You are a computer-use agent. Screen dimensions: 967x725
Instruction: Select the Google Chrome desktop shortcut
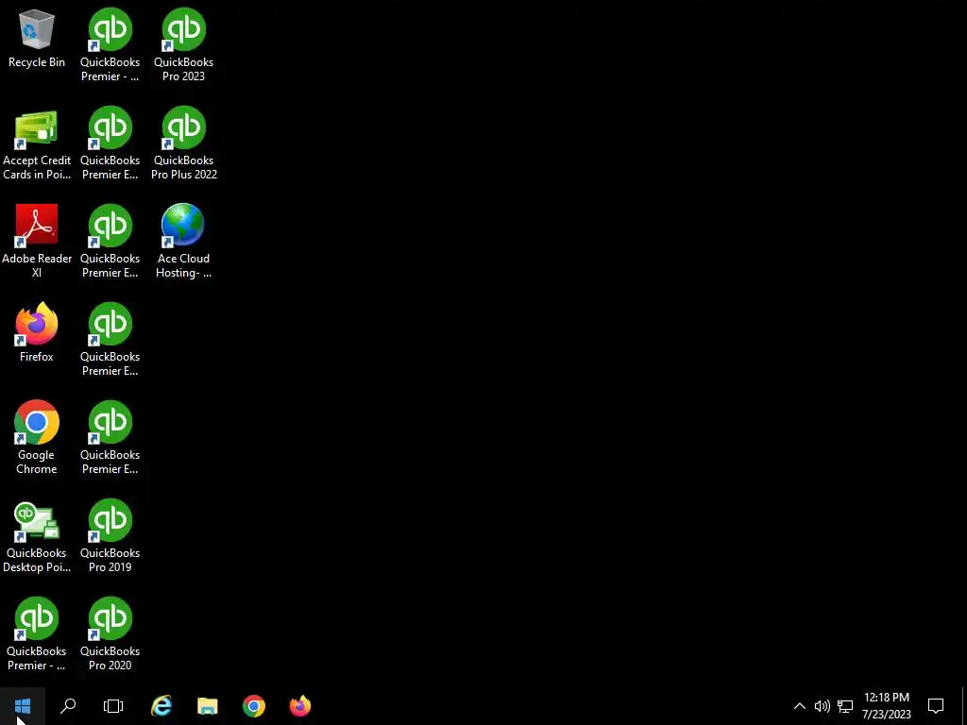coord(37,438)
